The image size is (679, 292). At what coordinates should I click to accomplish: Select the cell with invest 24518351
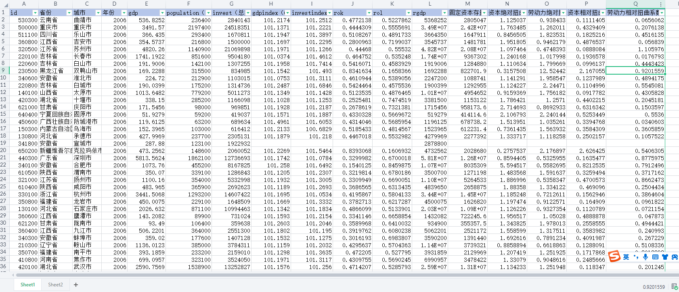231,27
